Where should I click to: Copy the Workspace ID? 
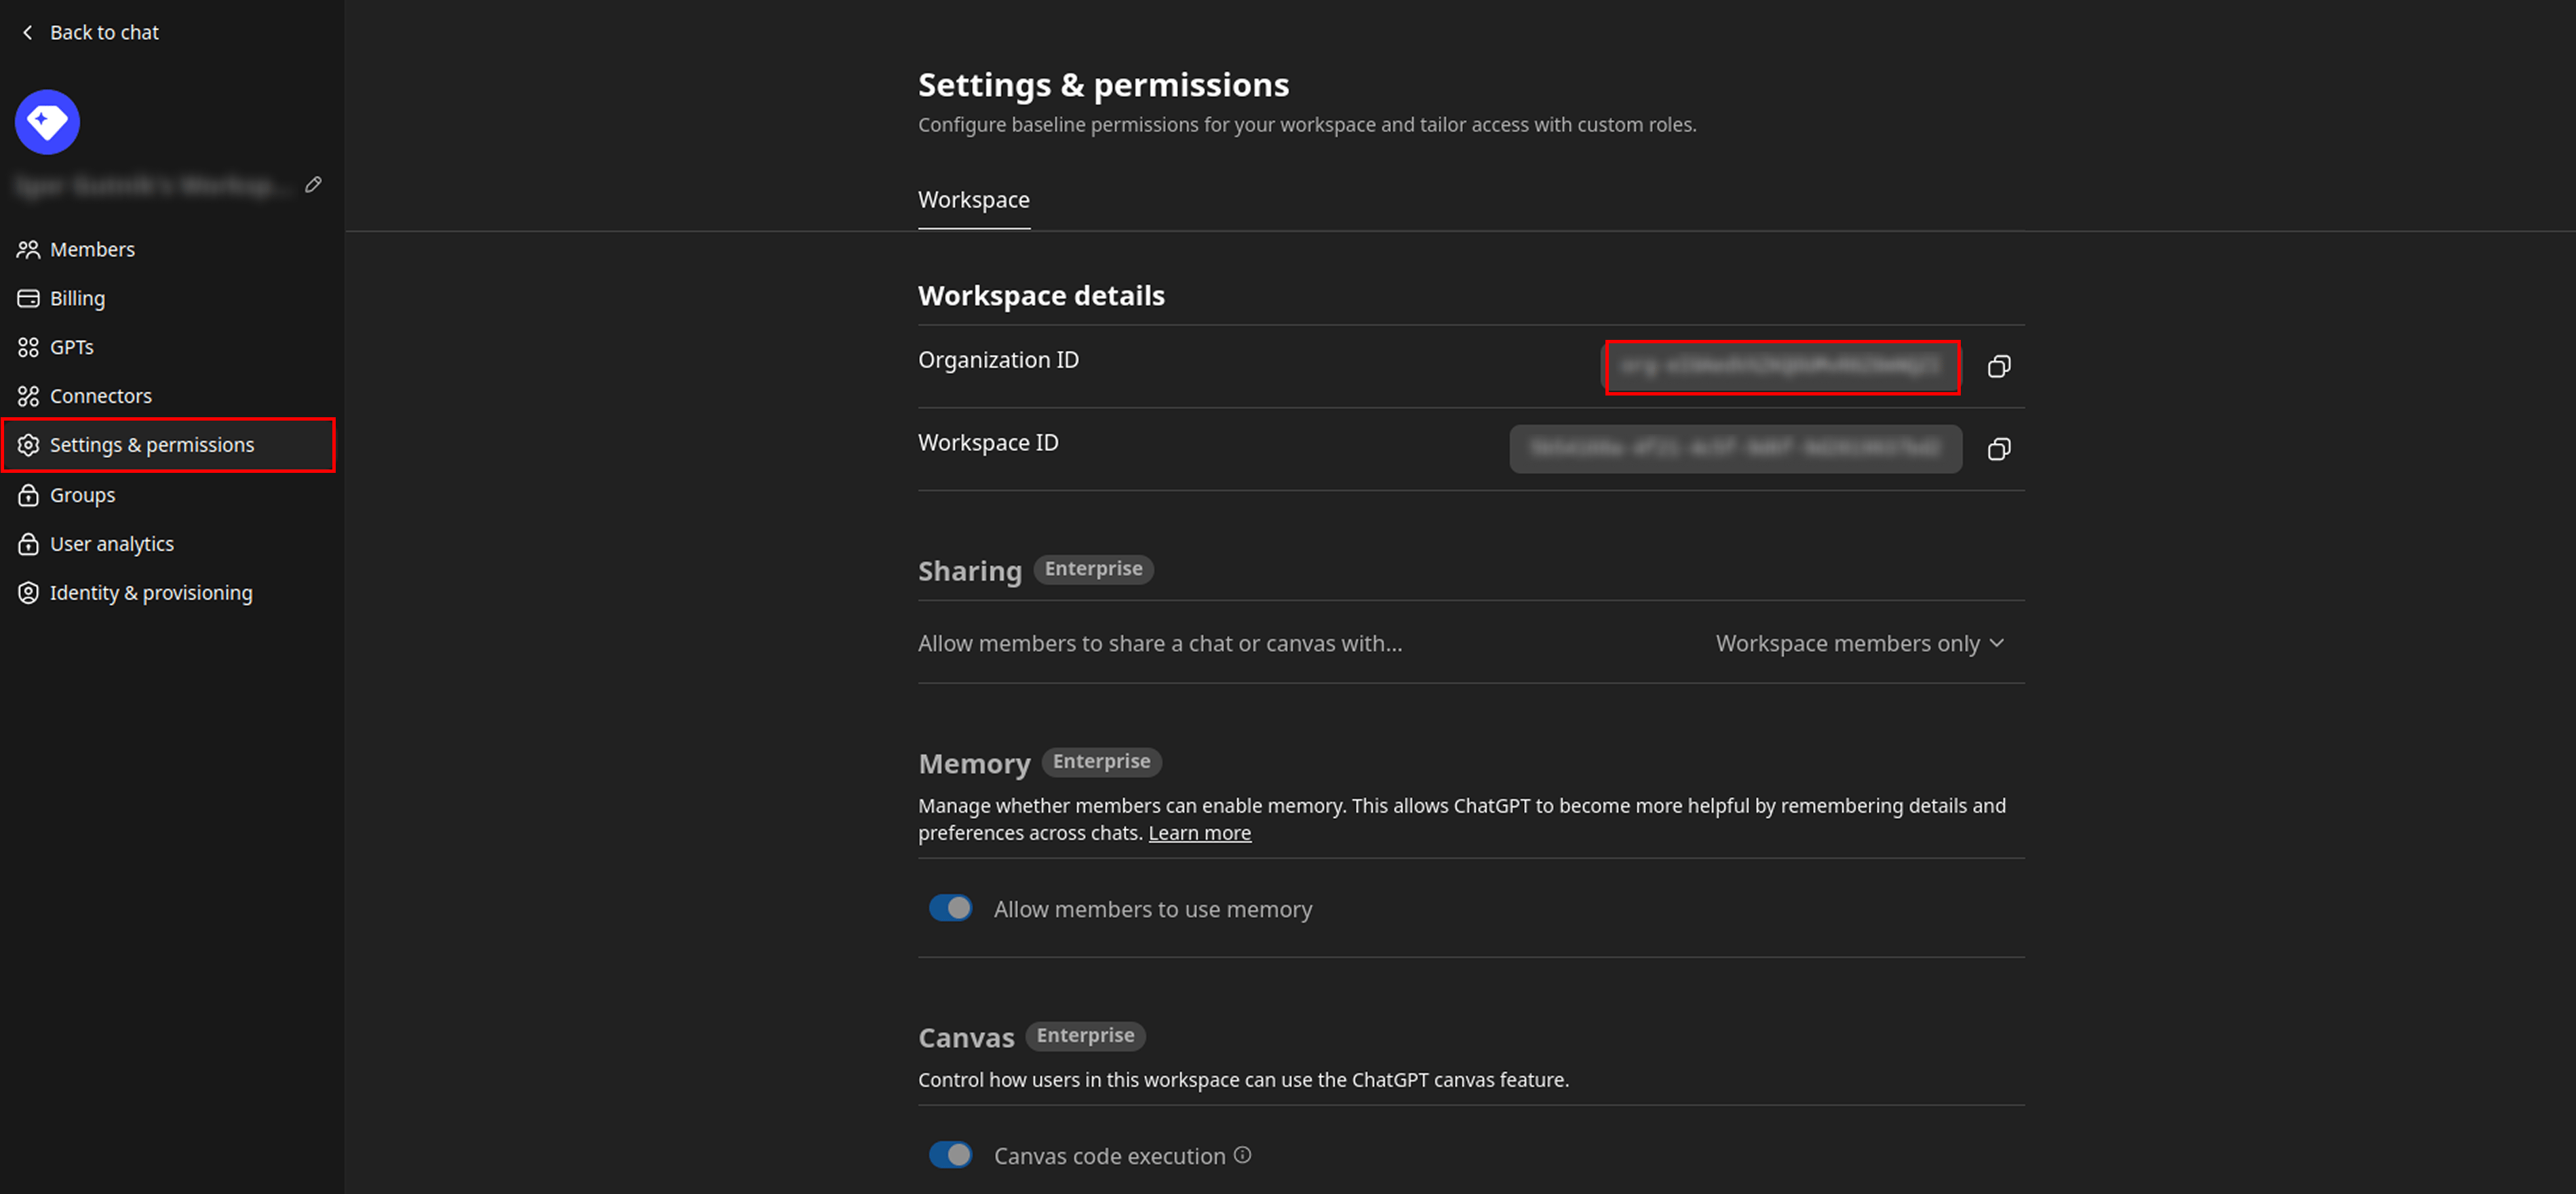click(x=1998, y=450)
